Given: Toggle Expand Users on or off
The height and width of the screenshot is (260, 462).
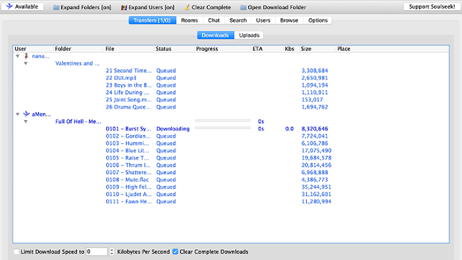Looking at the screenshot, I should (147, 7).
